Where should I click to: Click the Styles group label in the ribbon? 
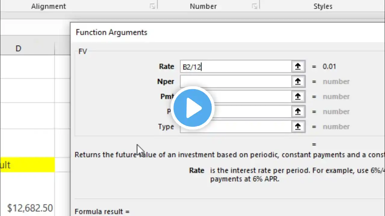pyautogui.click(x=323, y=6)
